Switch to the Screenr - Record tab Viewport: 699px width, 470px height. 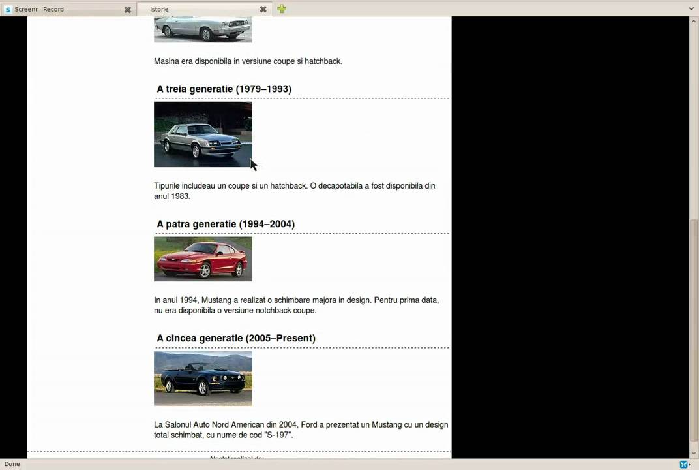(x=68, y=9)
